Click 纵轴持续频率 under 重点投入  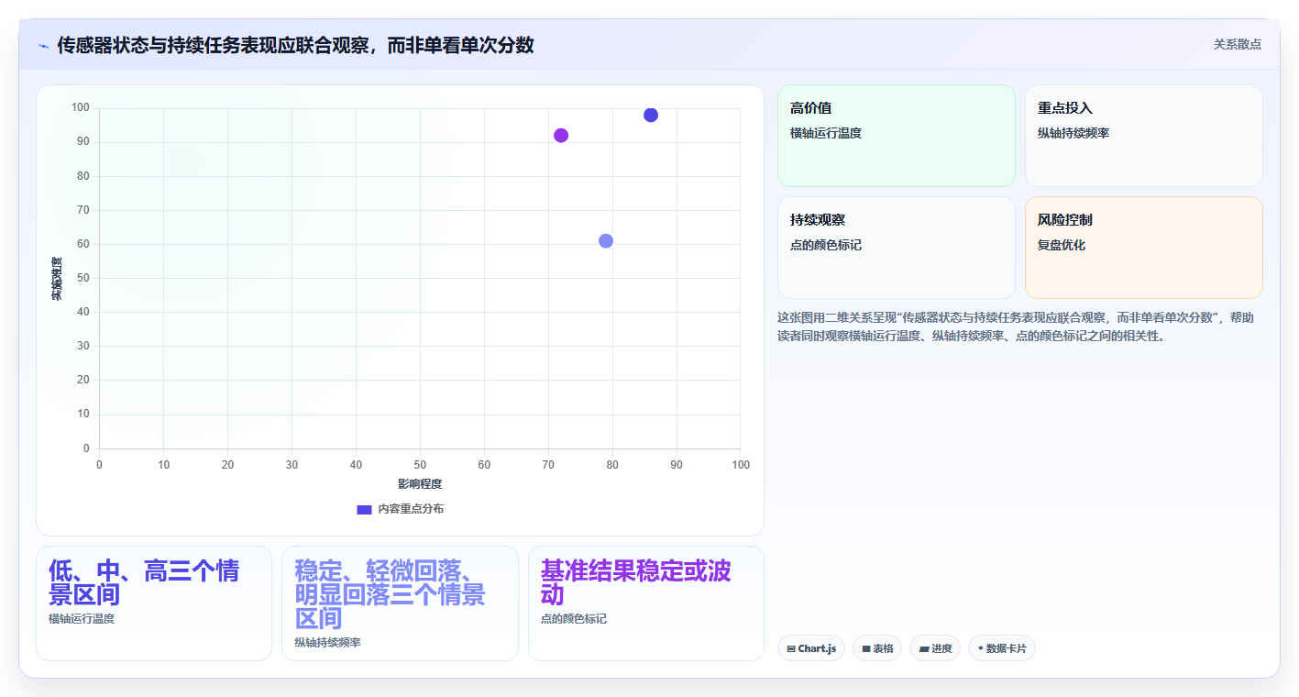pyautogui.click(x=1073, y=133)
